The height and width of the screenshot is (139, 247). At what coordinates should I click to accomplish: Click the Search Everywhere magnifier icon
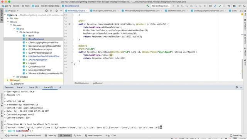point(244,6)
